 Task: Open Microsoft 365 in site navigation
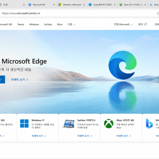(x=6, y=24)
